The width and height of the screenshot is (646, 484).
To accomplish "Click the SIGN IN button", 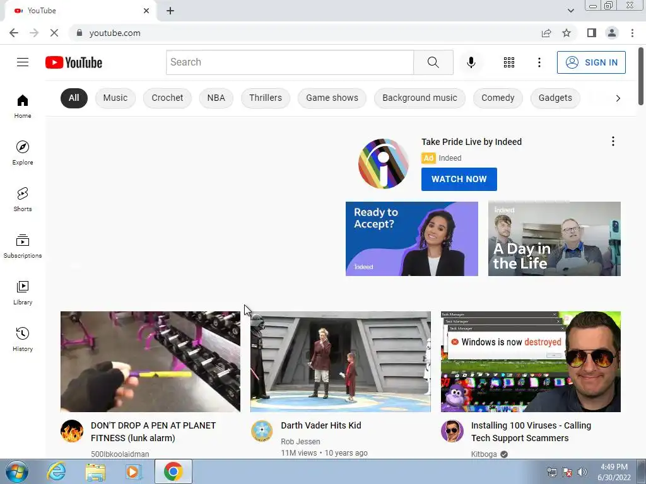I will (x=591, y=62).
